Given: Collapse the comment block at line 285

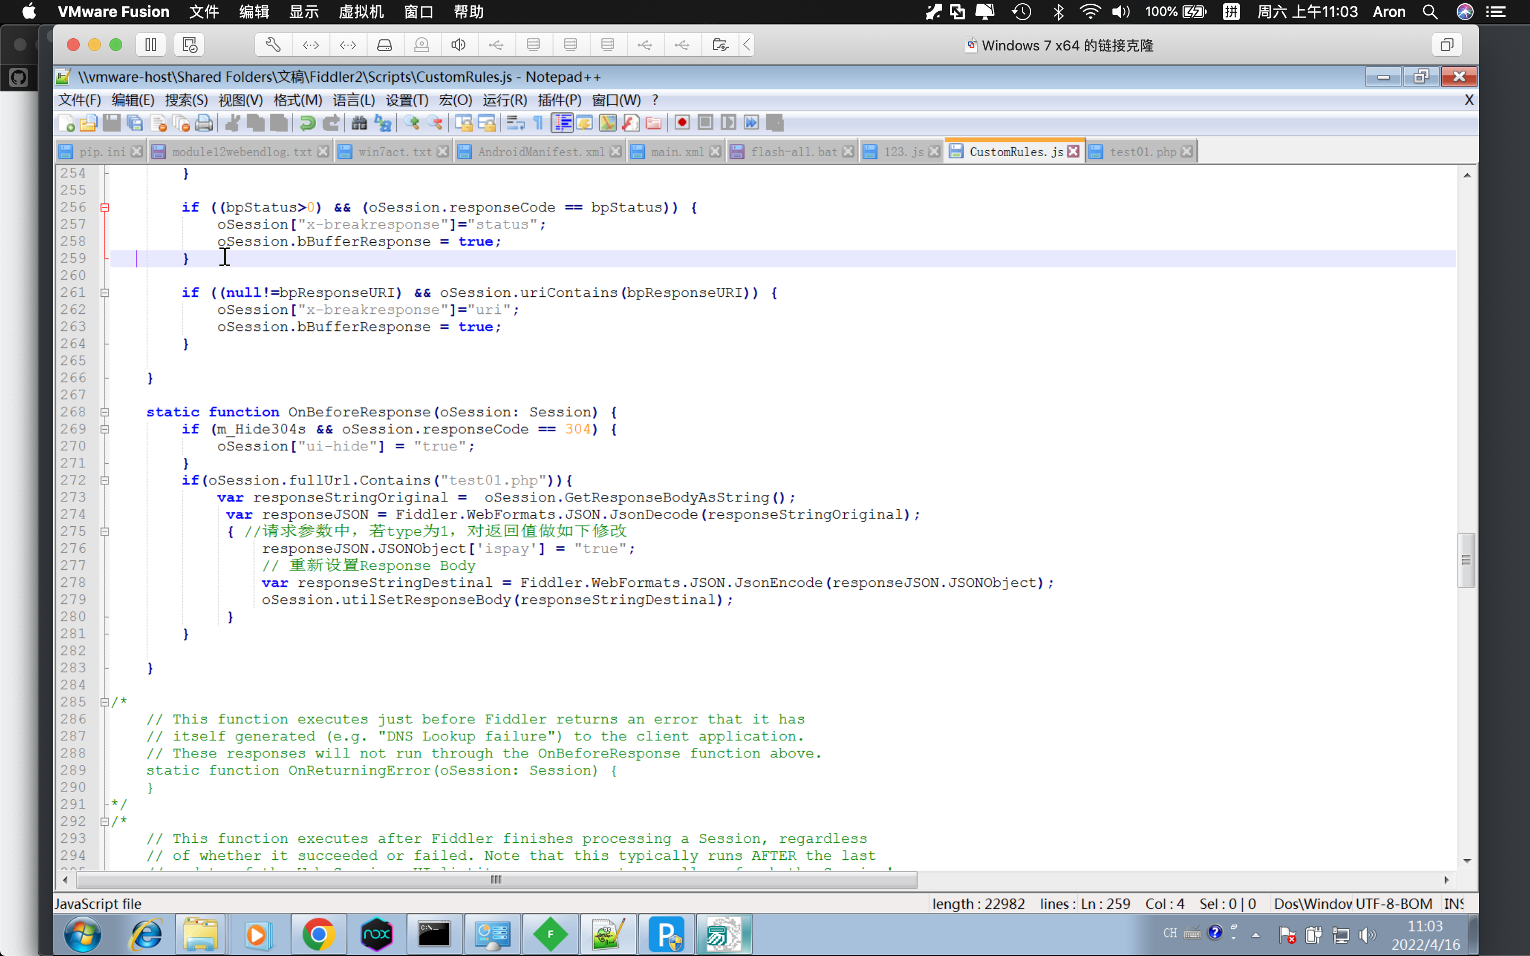Looking at the screenshot, I should coord(105,702).
